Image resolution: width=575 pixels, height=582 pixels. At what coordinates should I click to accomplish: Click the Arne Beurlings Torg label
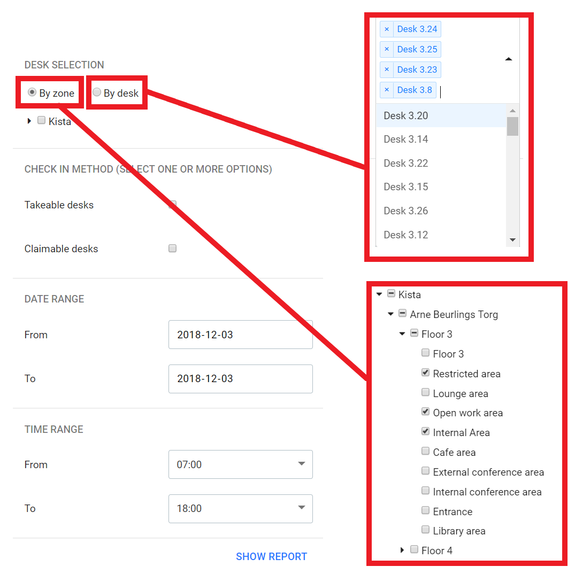tap(454, 314)
